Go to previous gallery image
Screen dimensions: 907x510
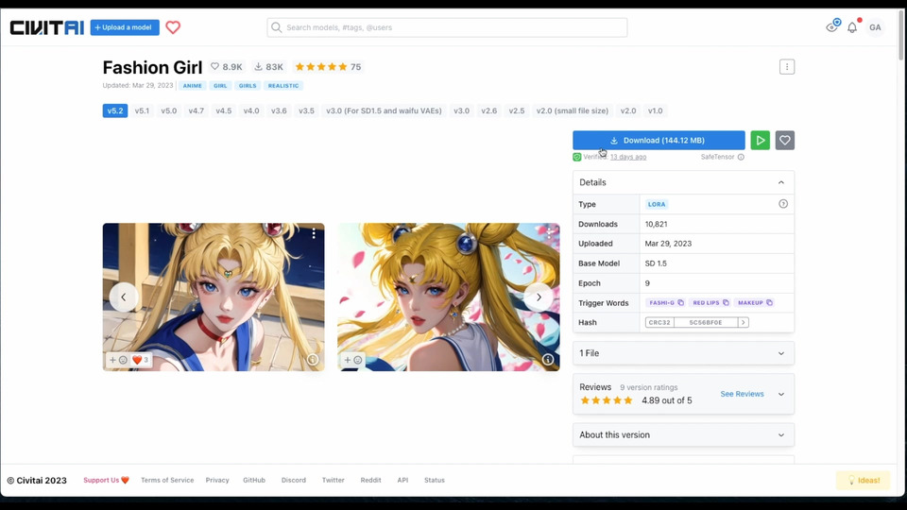tap(123, 297)
